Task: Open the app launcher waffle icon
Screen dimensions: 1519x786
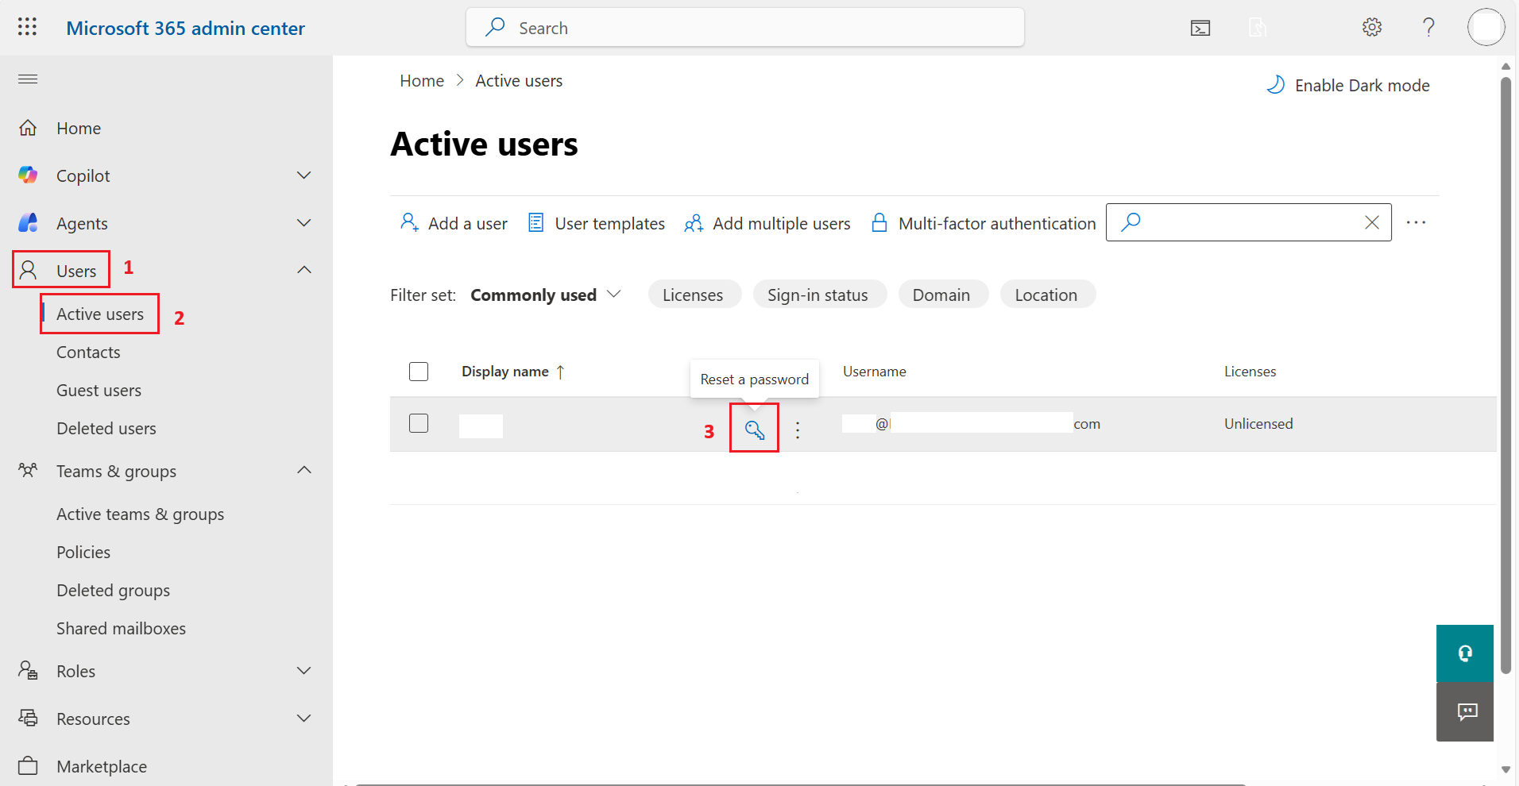Action: (x=27, y=27)
